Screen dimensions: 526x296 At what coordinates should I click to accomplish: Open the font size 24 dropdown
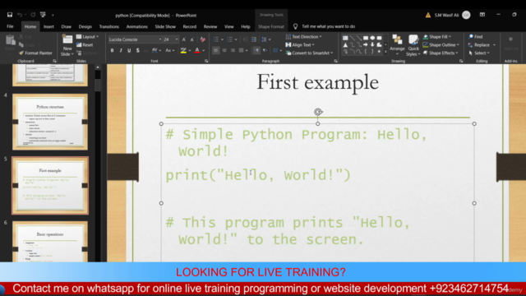click(177, 39)
